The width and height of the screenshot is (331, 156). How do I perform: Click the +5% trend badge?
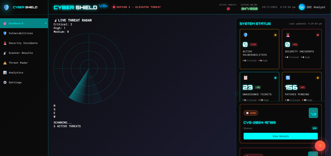point(295,44)
